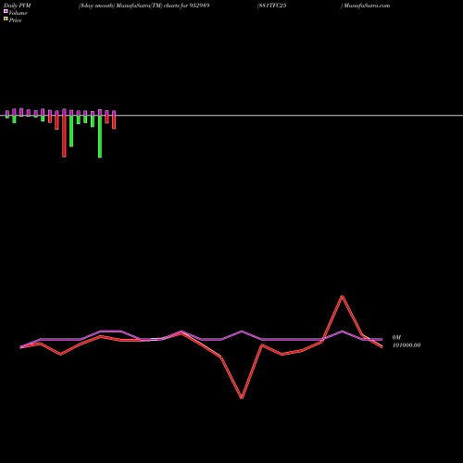Click the 'Daily PVM' title text
The height and width of the screenshot is (463, 463).
(x=18, y=6)
